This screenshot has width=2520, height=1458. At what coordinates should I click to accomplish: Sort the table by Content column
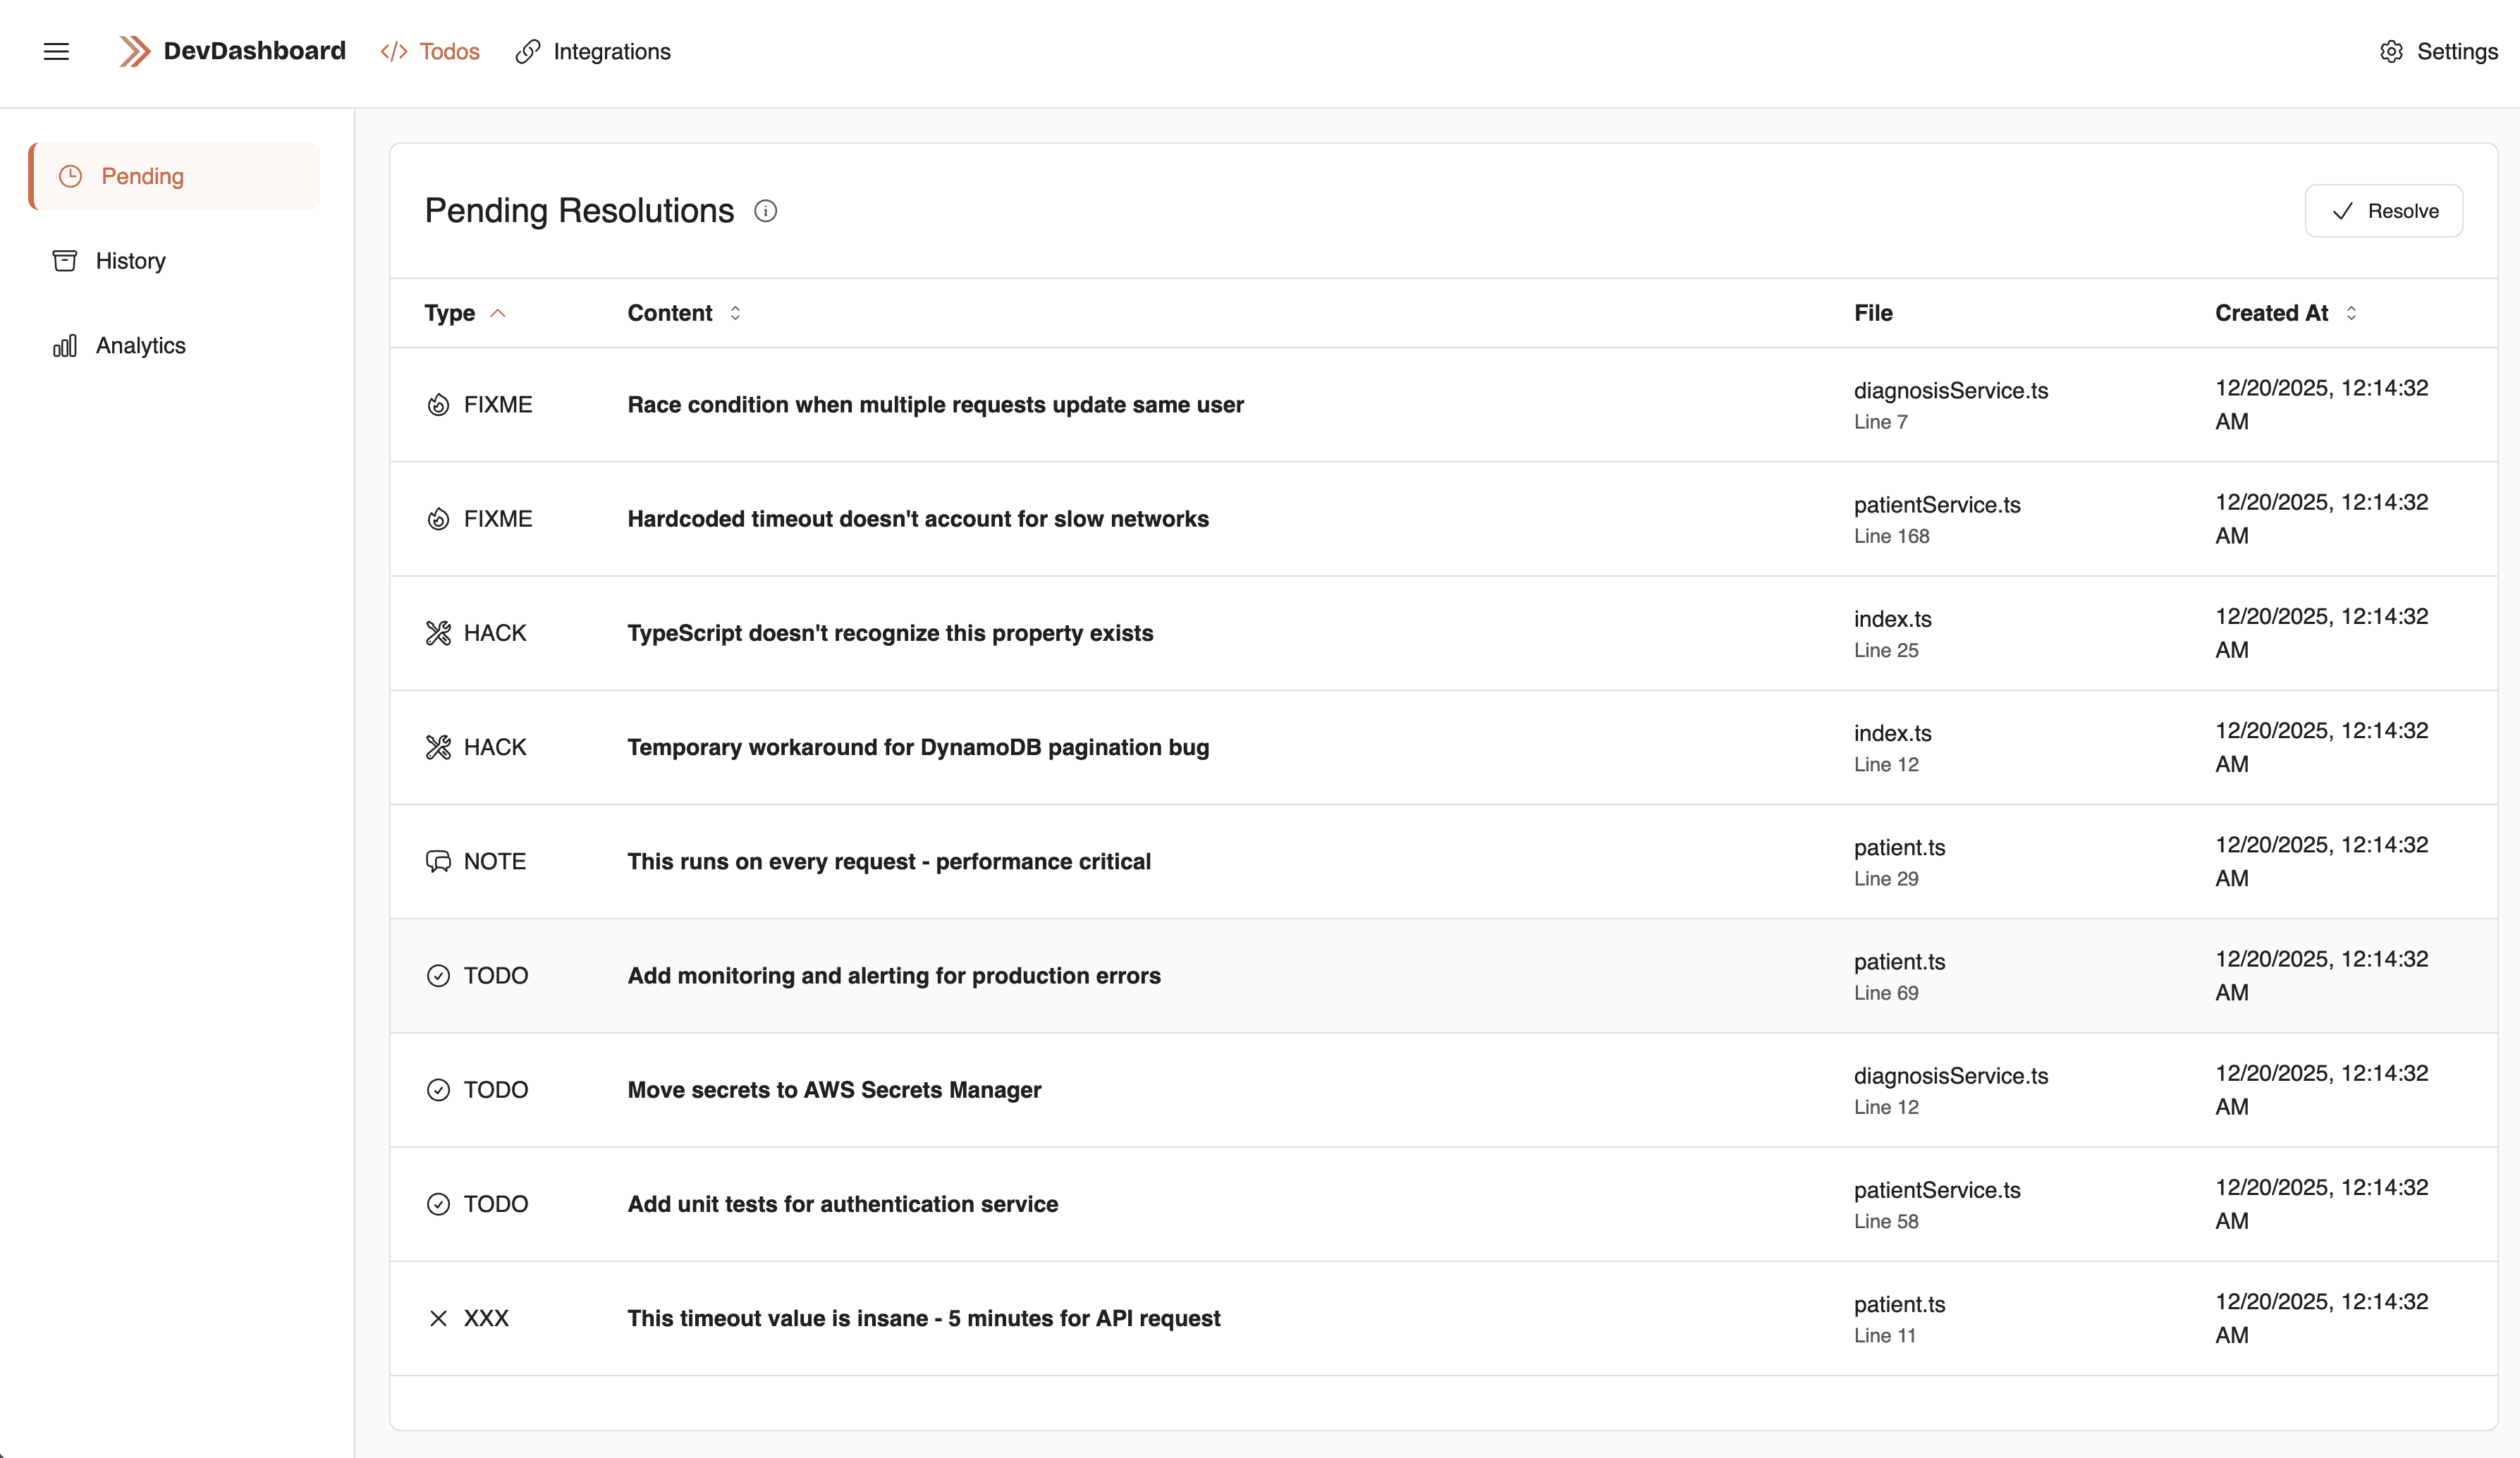click(x=734, y=313)
